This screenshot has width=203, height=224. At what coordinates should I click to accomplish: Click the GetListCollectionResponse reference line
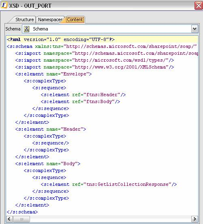pyautogui.click(x=109, y=184)
